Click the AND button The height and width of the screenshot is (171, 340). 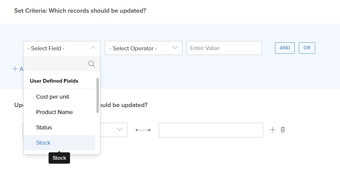(x=285, y=48)
